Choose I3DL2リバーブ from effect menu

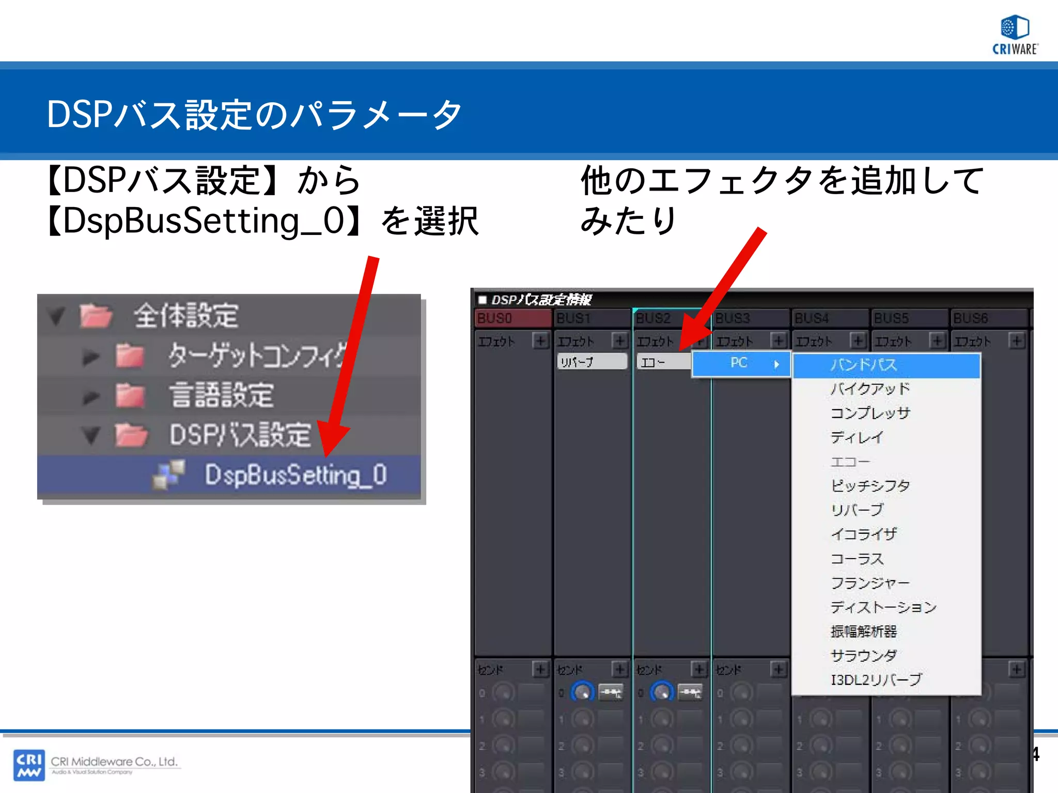click(x=886, y=680)
